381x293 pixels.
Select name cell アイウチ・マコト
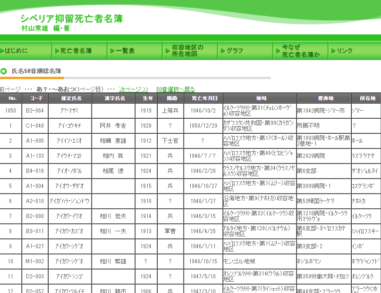tap(70, 156)
